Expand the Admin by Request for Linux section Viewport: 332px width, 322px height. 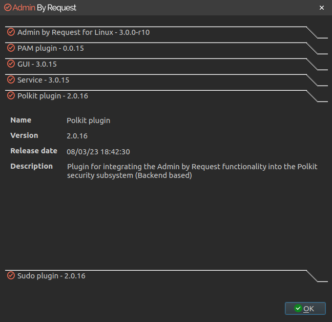pos(166,32)
